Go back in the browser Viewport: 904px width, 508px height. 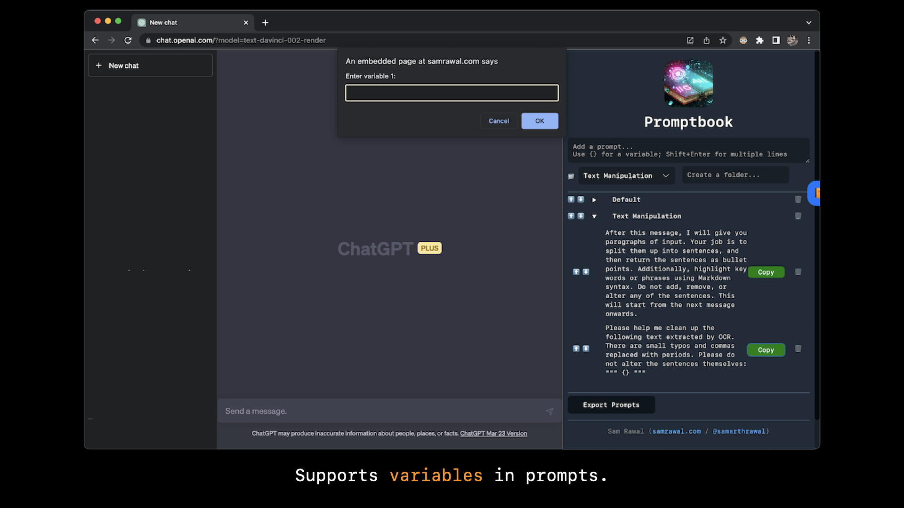pyautogui.click(x=95, y=40)
